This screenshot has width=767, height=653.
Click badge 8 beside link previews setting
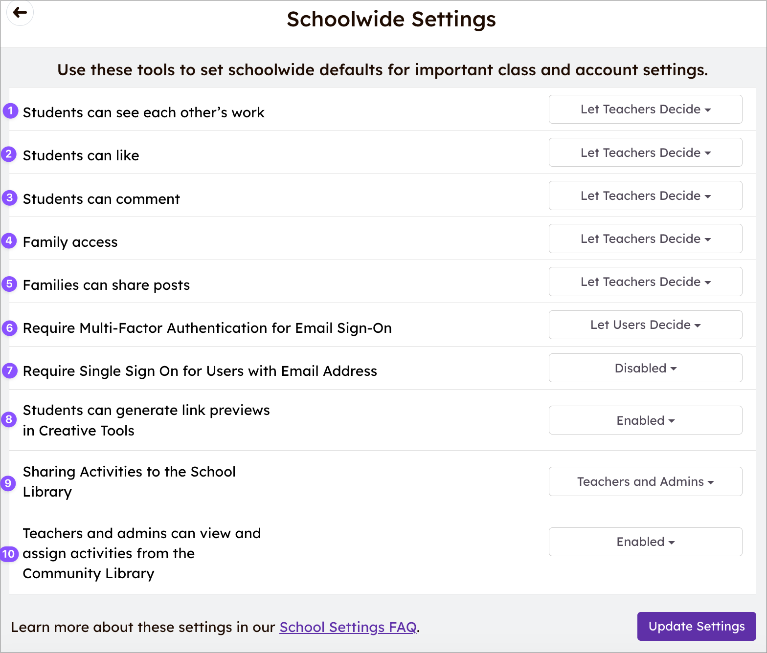tap(9, 419)
